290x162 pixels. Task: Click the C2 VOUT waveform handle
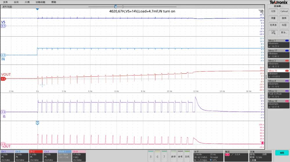(x=3, y=79)
